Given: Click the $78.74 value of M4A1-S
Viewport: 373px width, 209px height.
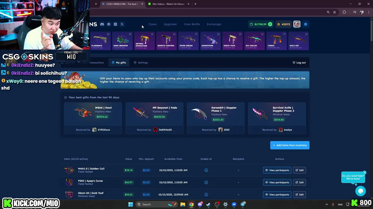Looking at the screenshot, I should (x=129, y=170).
